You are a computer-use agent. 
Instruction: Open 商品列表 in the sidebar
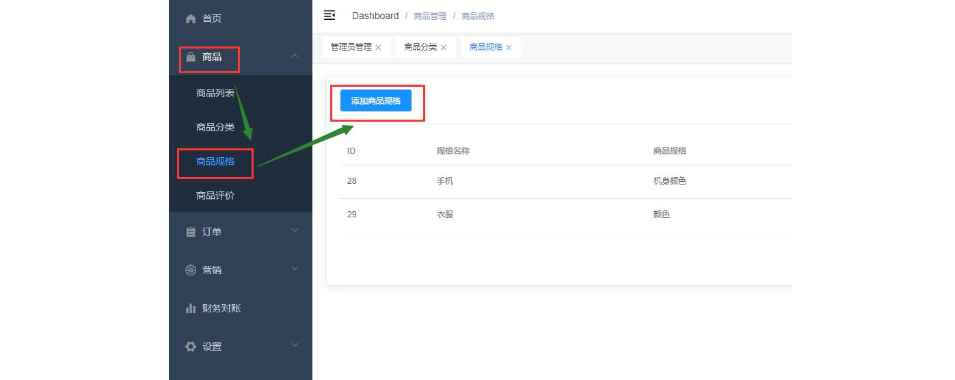(215, 93)
